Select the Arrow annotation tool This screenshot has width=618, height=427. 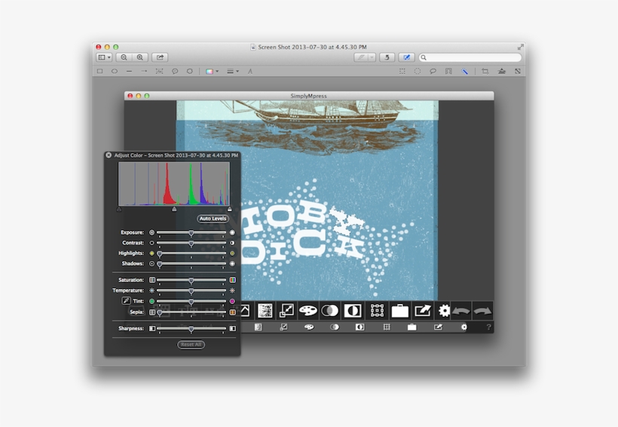[x=144, y=72]
